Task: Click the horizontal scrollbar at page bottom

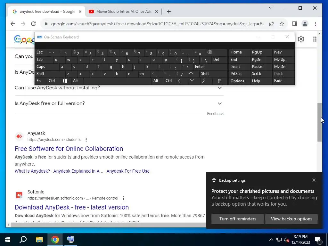Action: tap(109, 225)
